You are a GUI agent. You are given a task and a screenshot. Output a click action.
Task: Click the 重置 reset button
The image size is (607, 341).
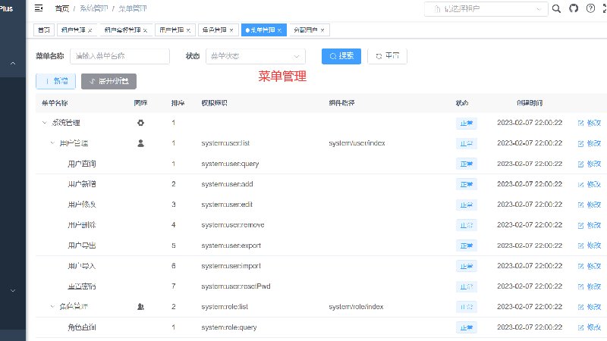click(x=387, y=56)
